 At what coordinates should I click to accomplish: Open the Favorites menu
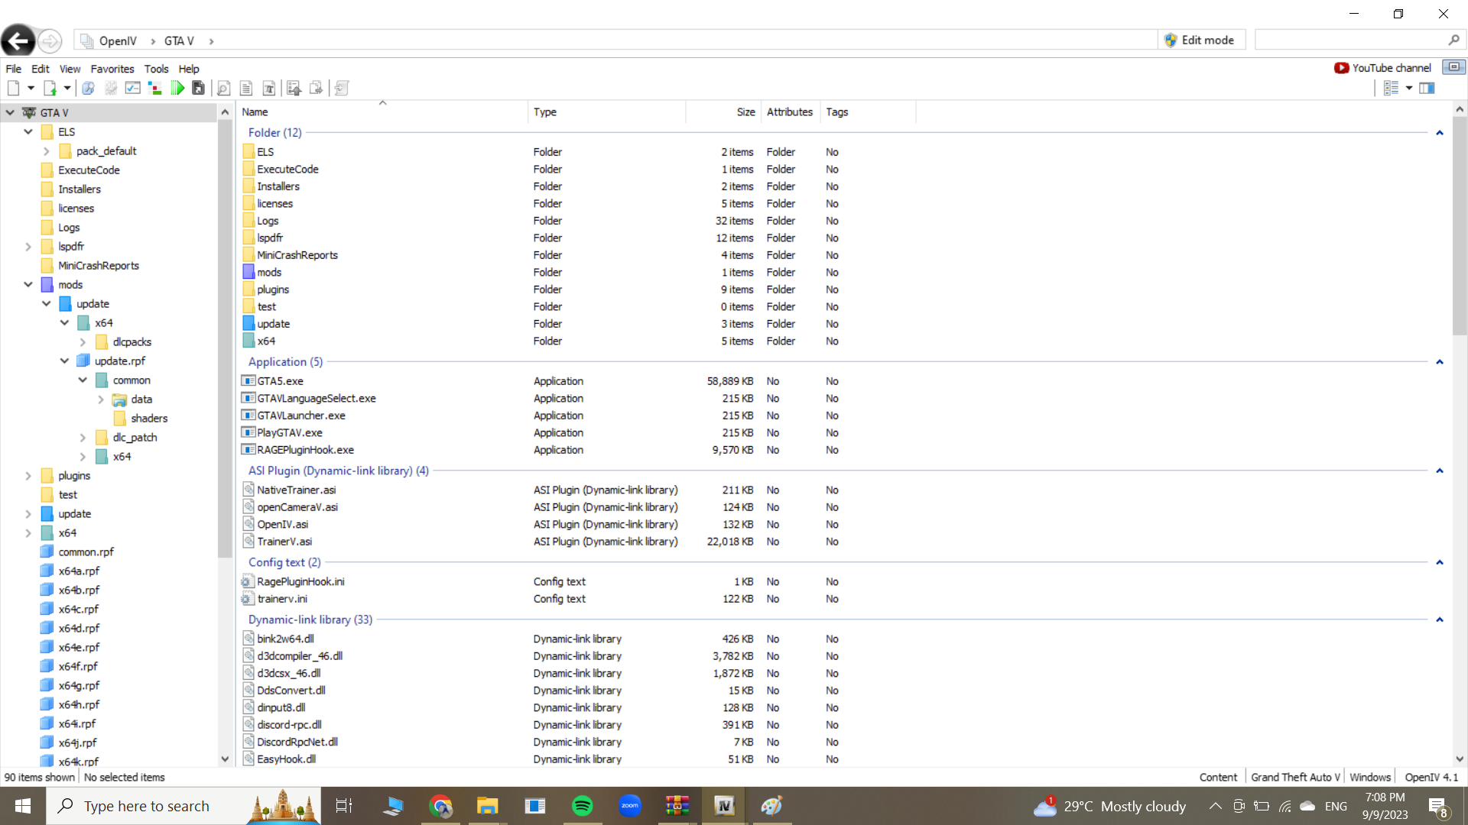[112, 69]
